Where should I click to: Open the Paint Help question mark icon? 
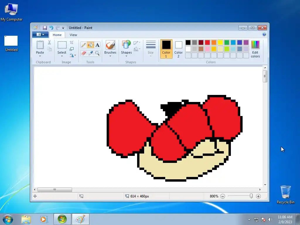pyautogui.click(x=264, y=35)
